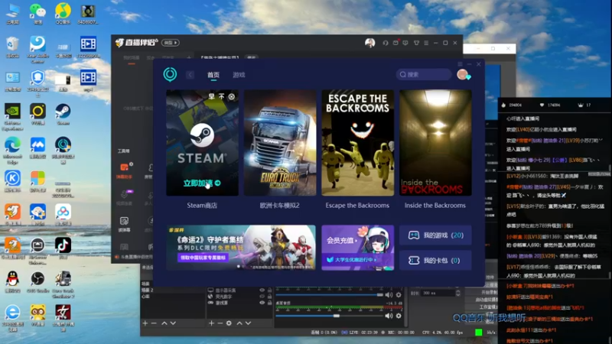The height and width of the screenshot is (344, 612).
Task: Move scene up in OBS scenes panel
Action: 164,323
